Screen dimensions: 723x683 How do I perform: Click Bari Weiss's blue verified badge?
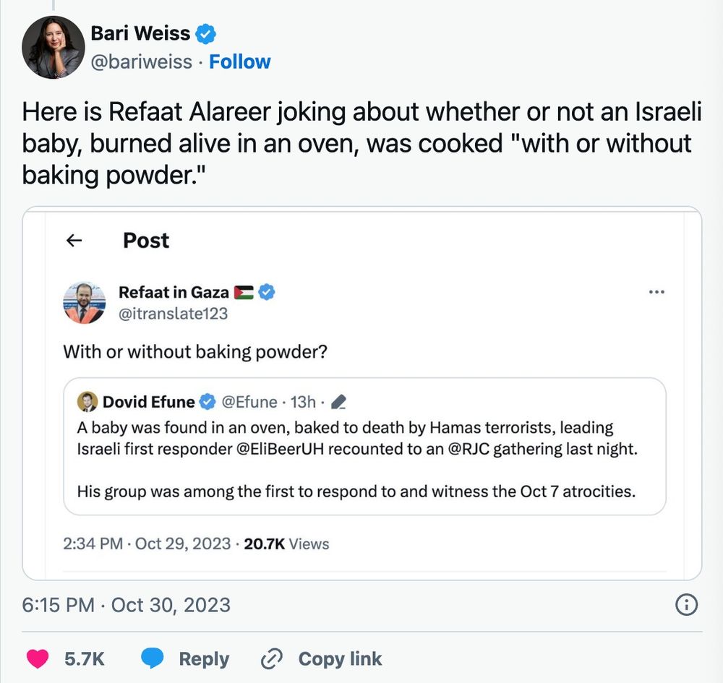[x=205, y=34]
